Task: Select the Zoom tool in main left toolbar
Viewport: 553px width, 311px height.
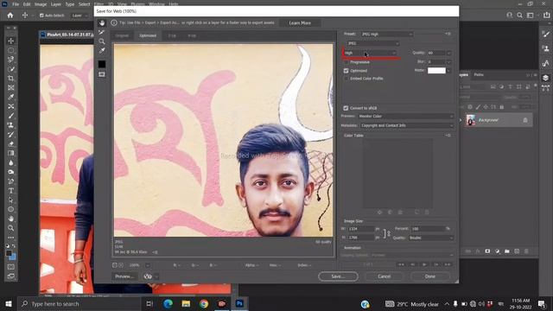Action: tap(11, 228)
